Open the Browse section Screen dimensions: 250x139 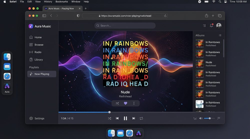coord(36,45)
